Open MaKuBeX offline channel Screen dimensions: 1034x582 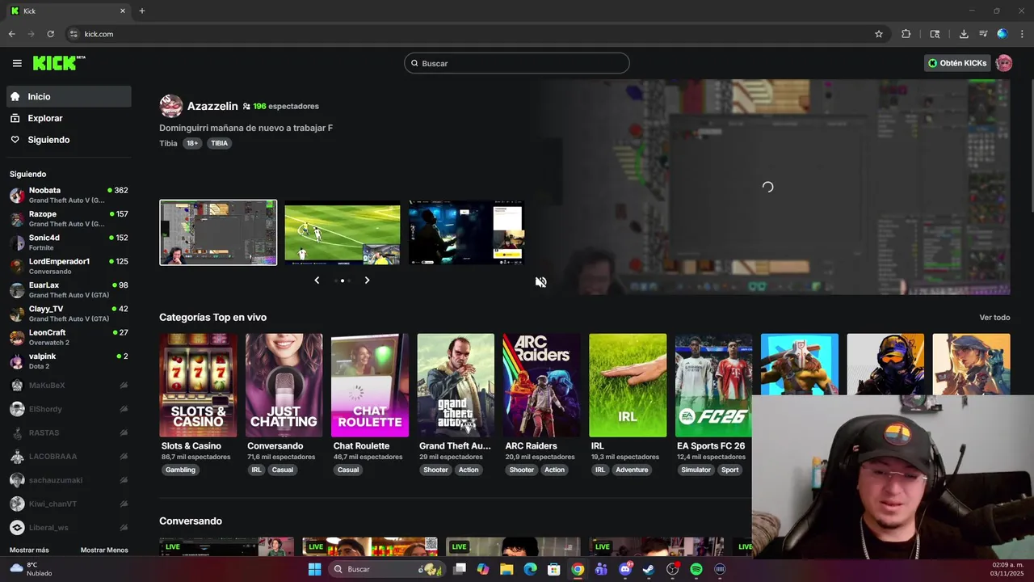(69, 386)
